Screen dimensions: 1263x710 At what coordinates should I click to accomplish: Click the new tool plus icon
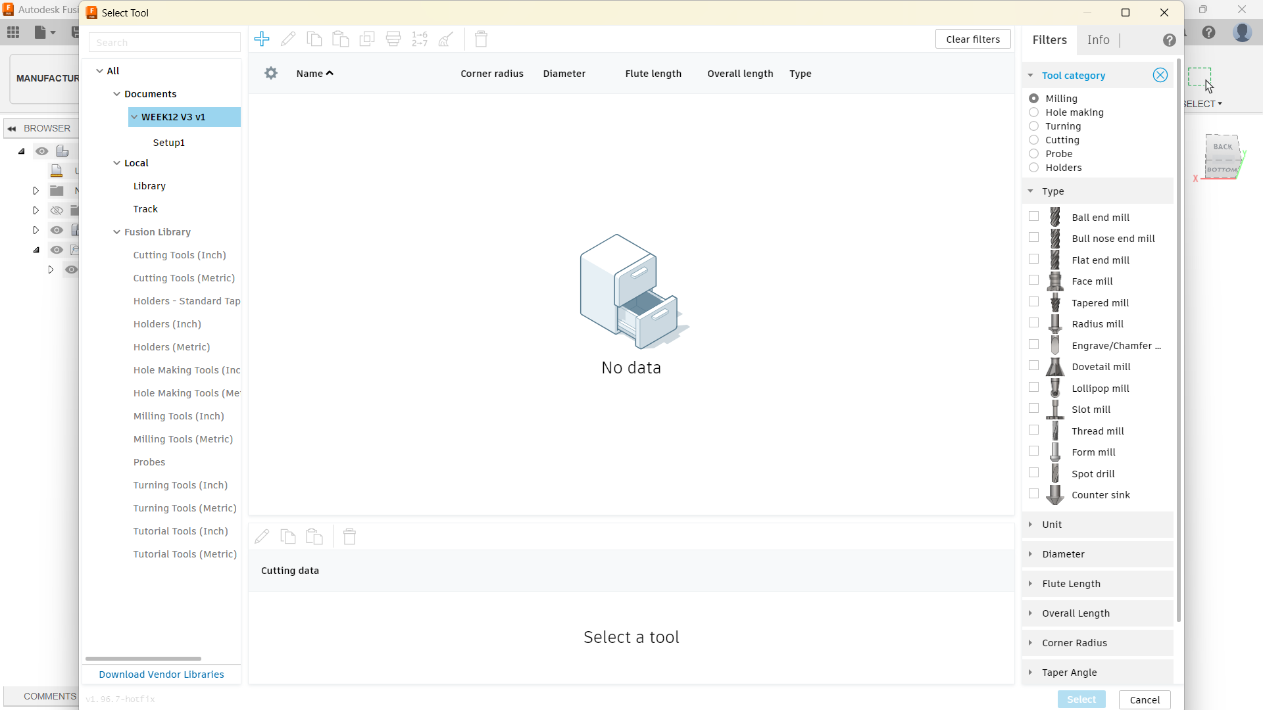point(262,39)
